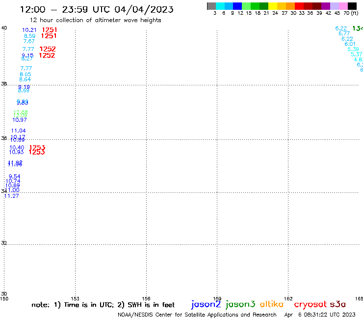This screenshot has width=363, height=319.
Task: Click the wave height value 8.05
Action: 25,75
